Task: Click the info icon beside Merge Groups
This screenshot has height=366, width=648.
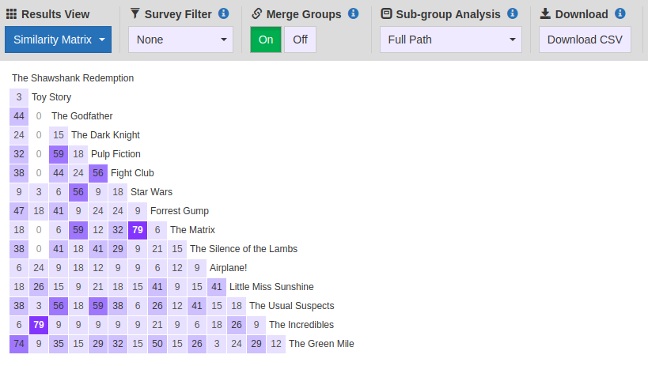Action: [354, 13]
